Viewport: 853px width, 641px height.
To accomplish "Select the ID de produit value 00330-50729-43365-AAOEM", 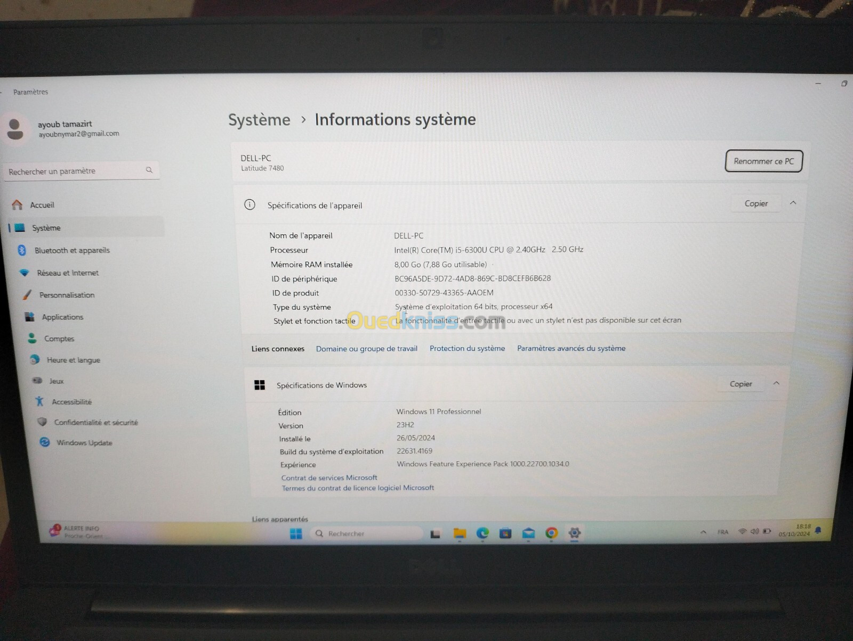I will (x=444, y=293).
